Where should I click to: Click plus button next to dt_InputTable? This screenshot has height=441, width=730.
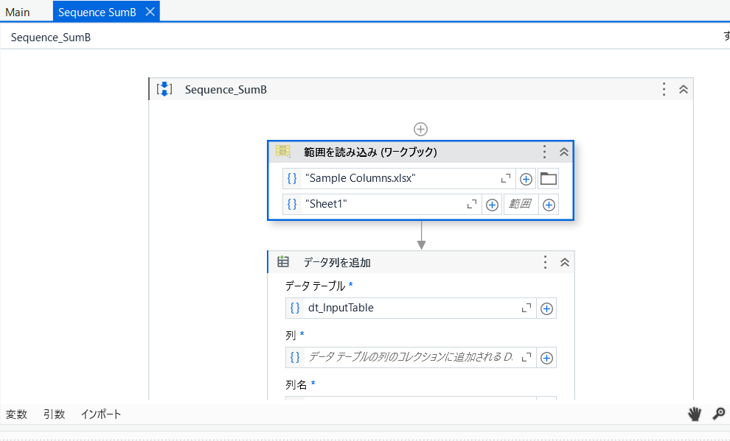pyautogui.click(x=546, y=308)
